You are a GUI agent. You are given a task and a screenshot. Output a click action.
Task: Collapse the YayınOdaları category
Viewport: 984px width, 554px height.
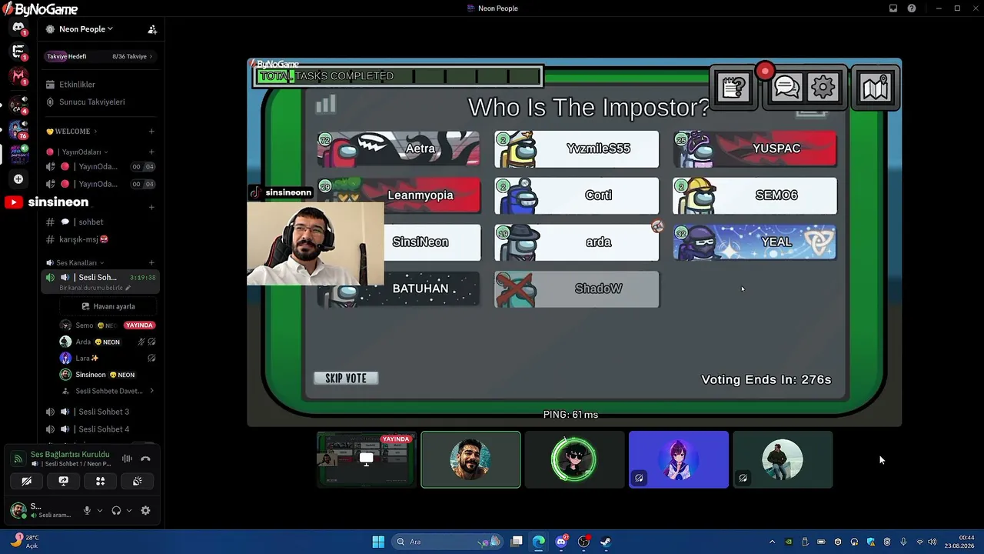pos(77,152)
